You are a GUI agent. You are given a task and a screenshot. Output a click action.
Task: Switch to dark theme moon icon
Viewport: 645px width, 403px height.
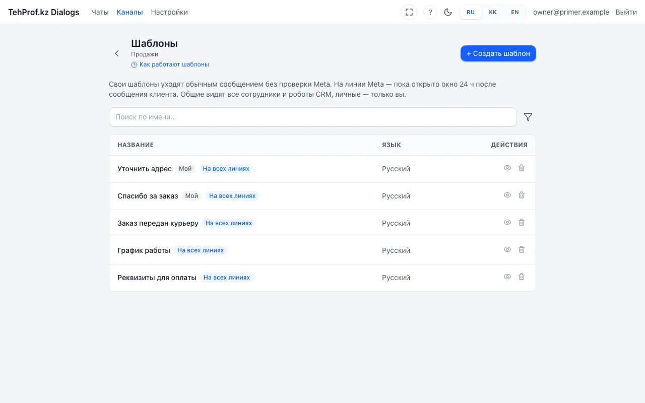click(448, 12)
